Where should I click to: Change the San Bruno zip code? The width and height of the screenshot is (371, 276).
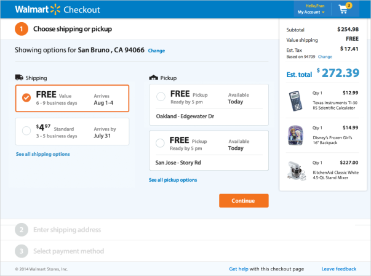[156, 51]
